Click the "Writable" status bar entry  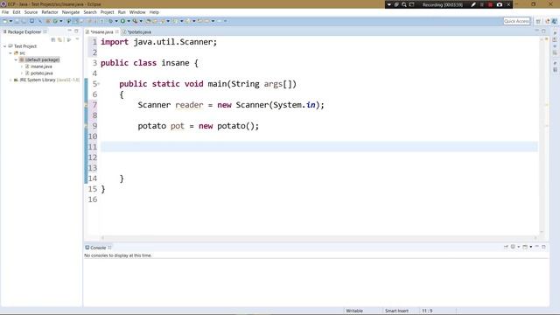click(x=354, y=311)
